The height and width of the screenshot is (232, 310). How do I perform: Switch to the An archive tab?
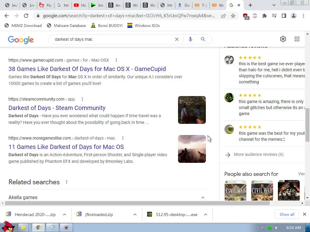point(115,5)
